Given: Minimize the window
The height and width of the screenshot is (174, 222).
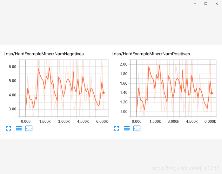Looking at the screenshot, I should coord(195,4).
